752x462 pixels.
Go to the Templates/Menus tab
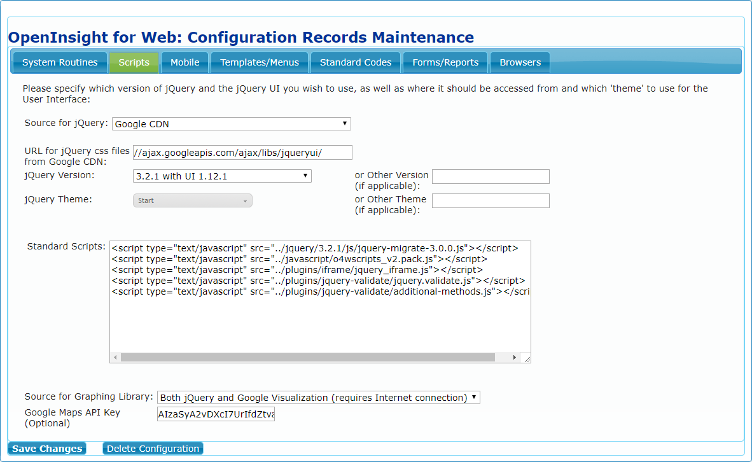[260, 62]
